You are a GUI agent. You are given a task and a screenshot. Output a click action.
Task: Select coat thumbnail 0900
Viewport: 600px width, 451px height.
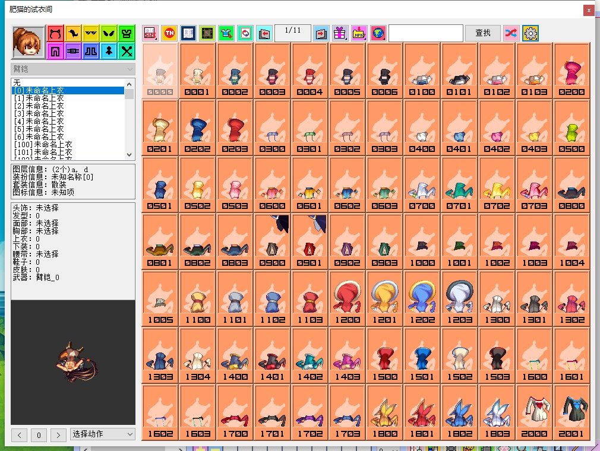point(273,242)
